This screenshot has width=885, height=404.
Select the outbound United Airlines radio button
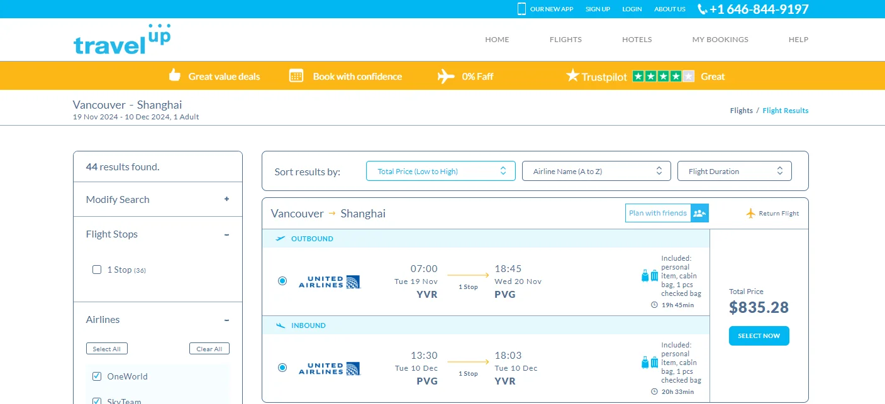tap(282, 281)
